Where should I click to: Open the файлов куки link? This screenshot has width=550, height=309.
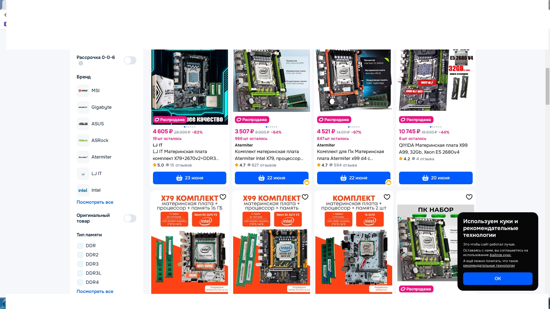click(500, 255)
